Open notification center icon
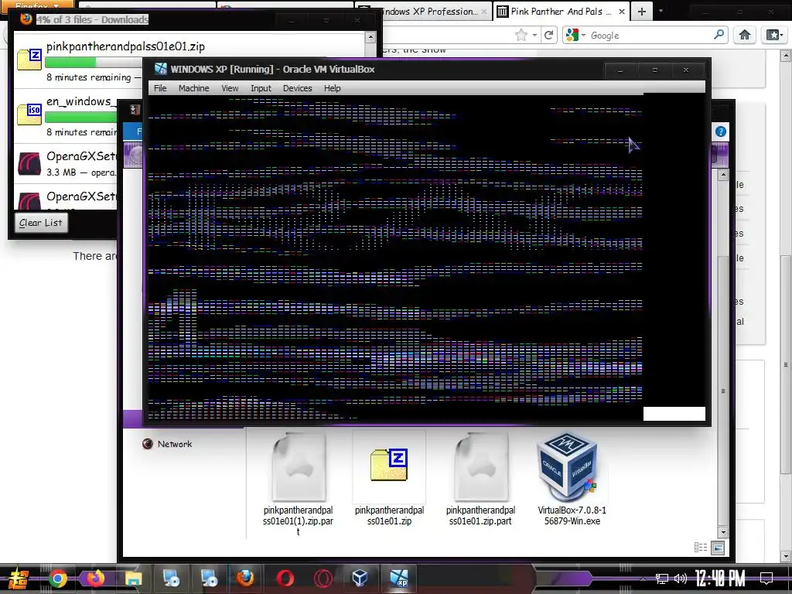The height and width of the screenshot is (594, 792). tap(766, 579)
